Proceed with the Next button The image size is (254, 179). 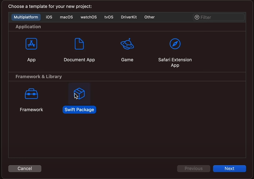230,168
